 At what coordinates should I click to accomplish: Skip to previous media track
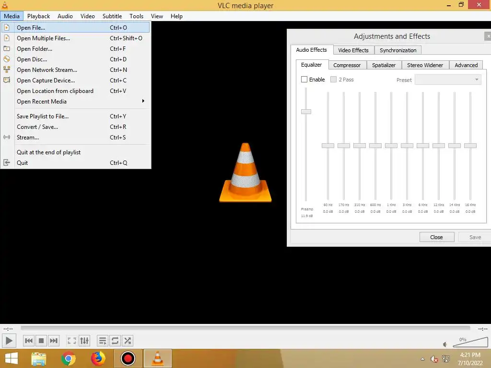pyautogui.click(x=28, y=341)
